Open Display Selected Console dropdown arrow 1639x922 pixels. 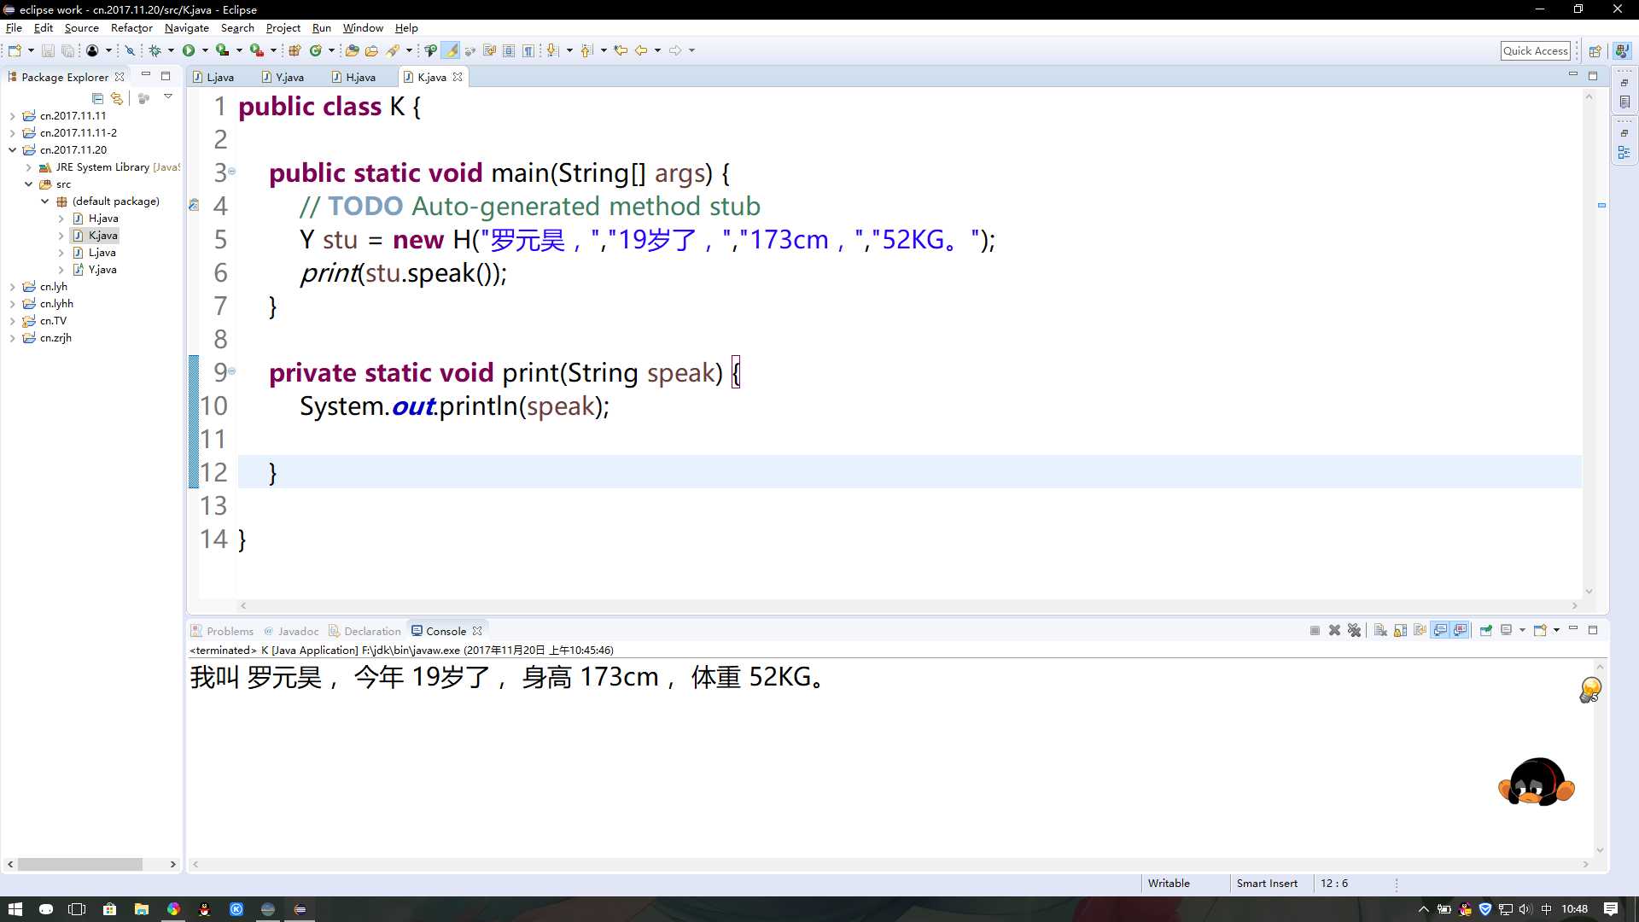click(x=1522, y=630)
